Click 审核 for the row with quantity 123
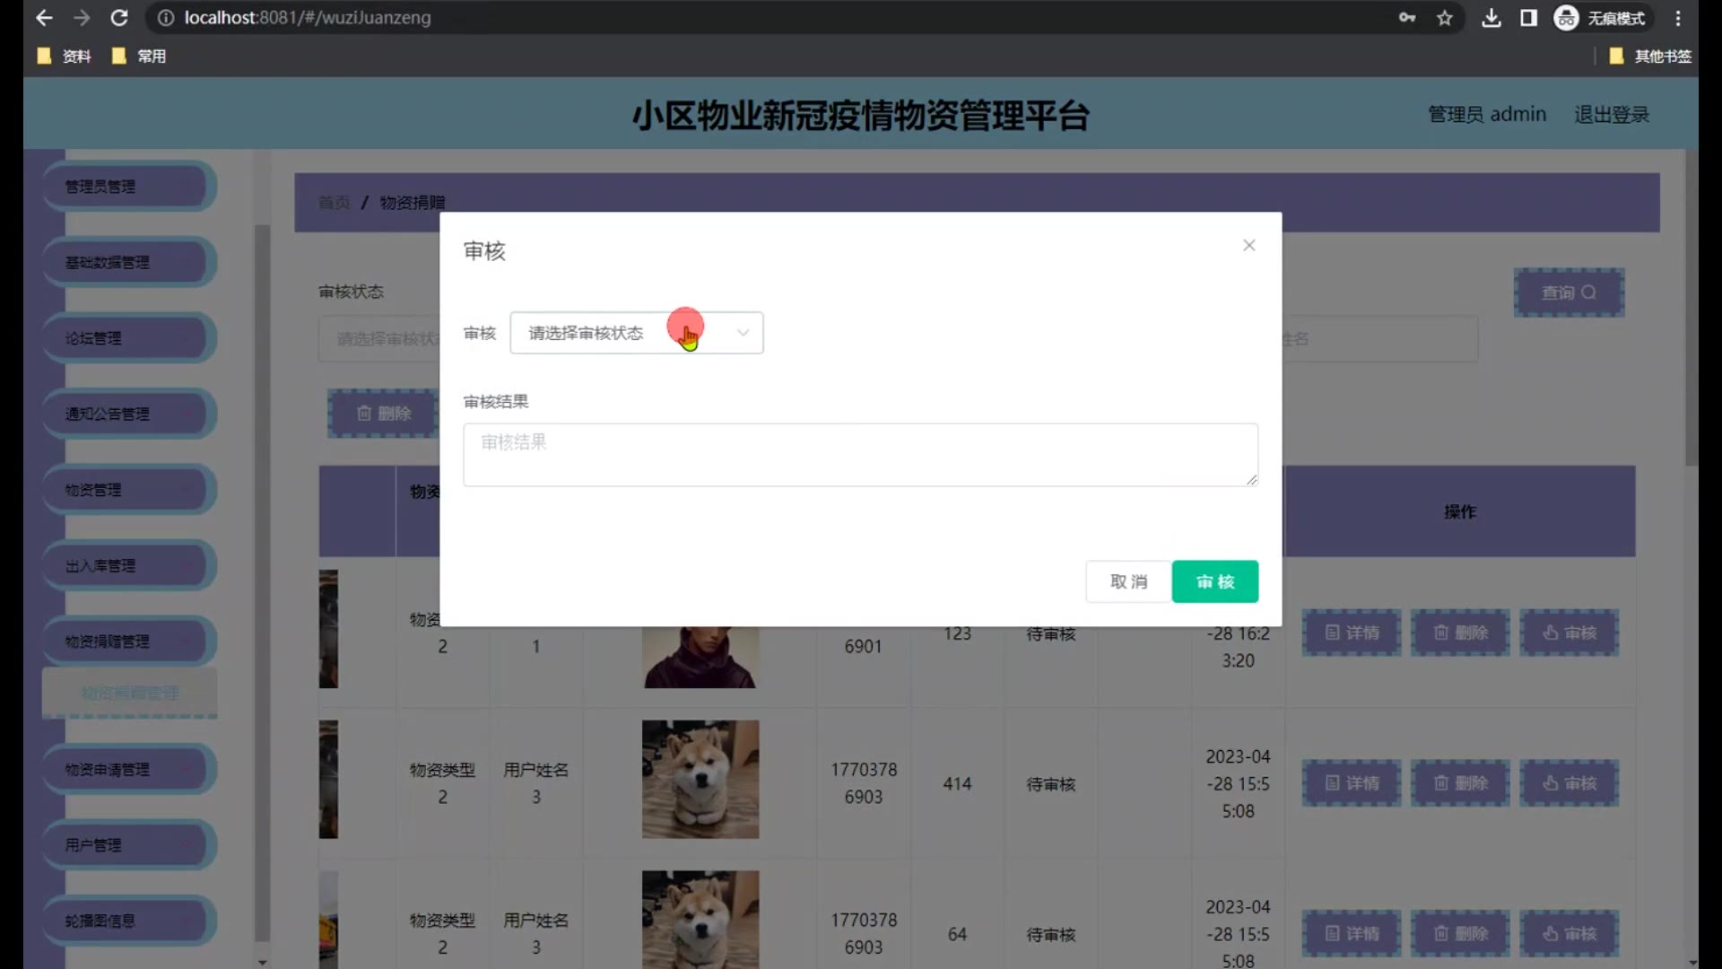Image resolution: width=1722 pixels, height=969 pixels. point(1569,633)
